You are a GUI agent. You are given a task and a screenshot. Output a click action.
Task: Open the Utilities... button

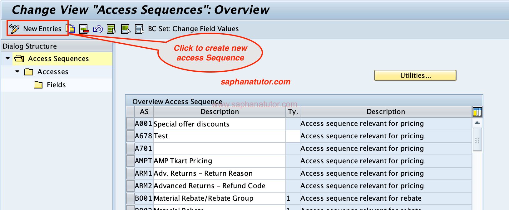[x=415, y=75]
